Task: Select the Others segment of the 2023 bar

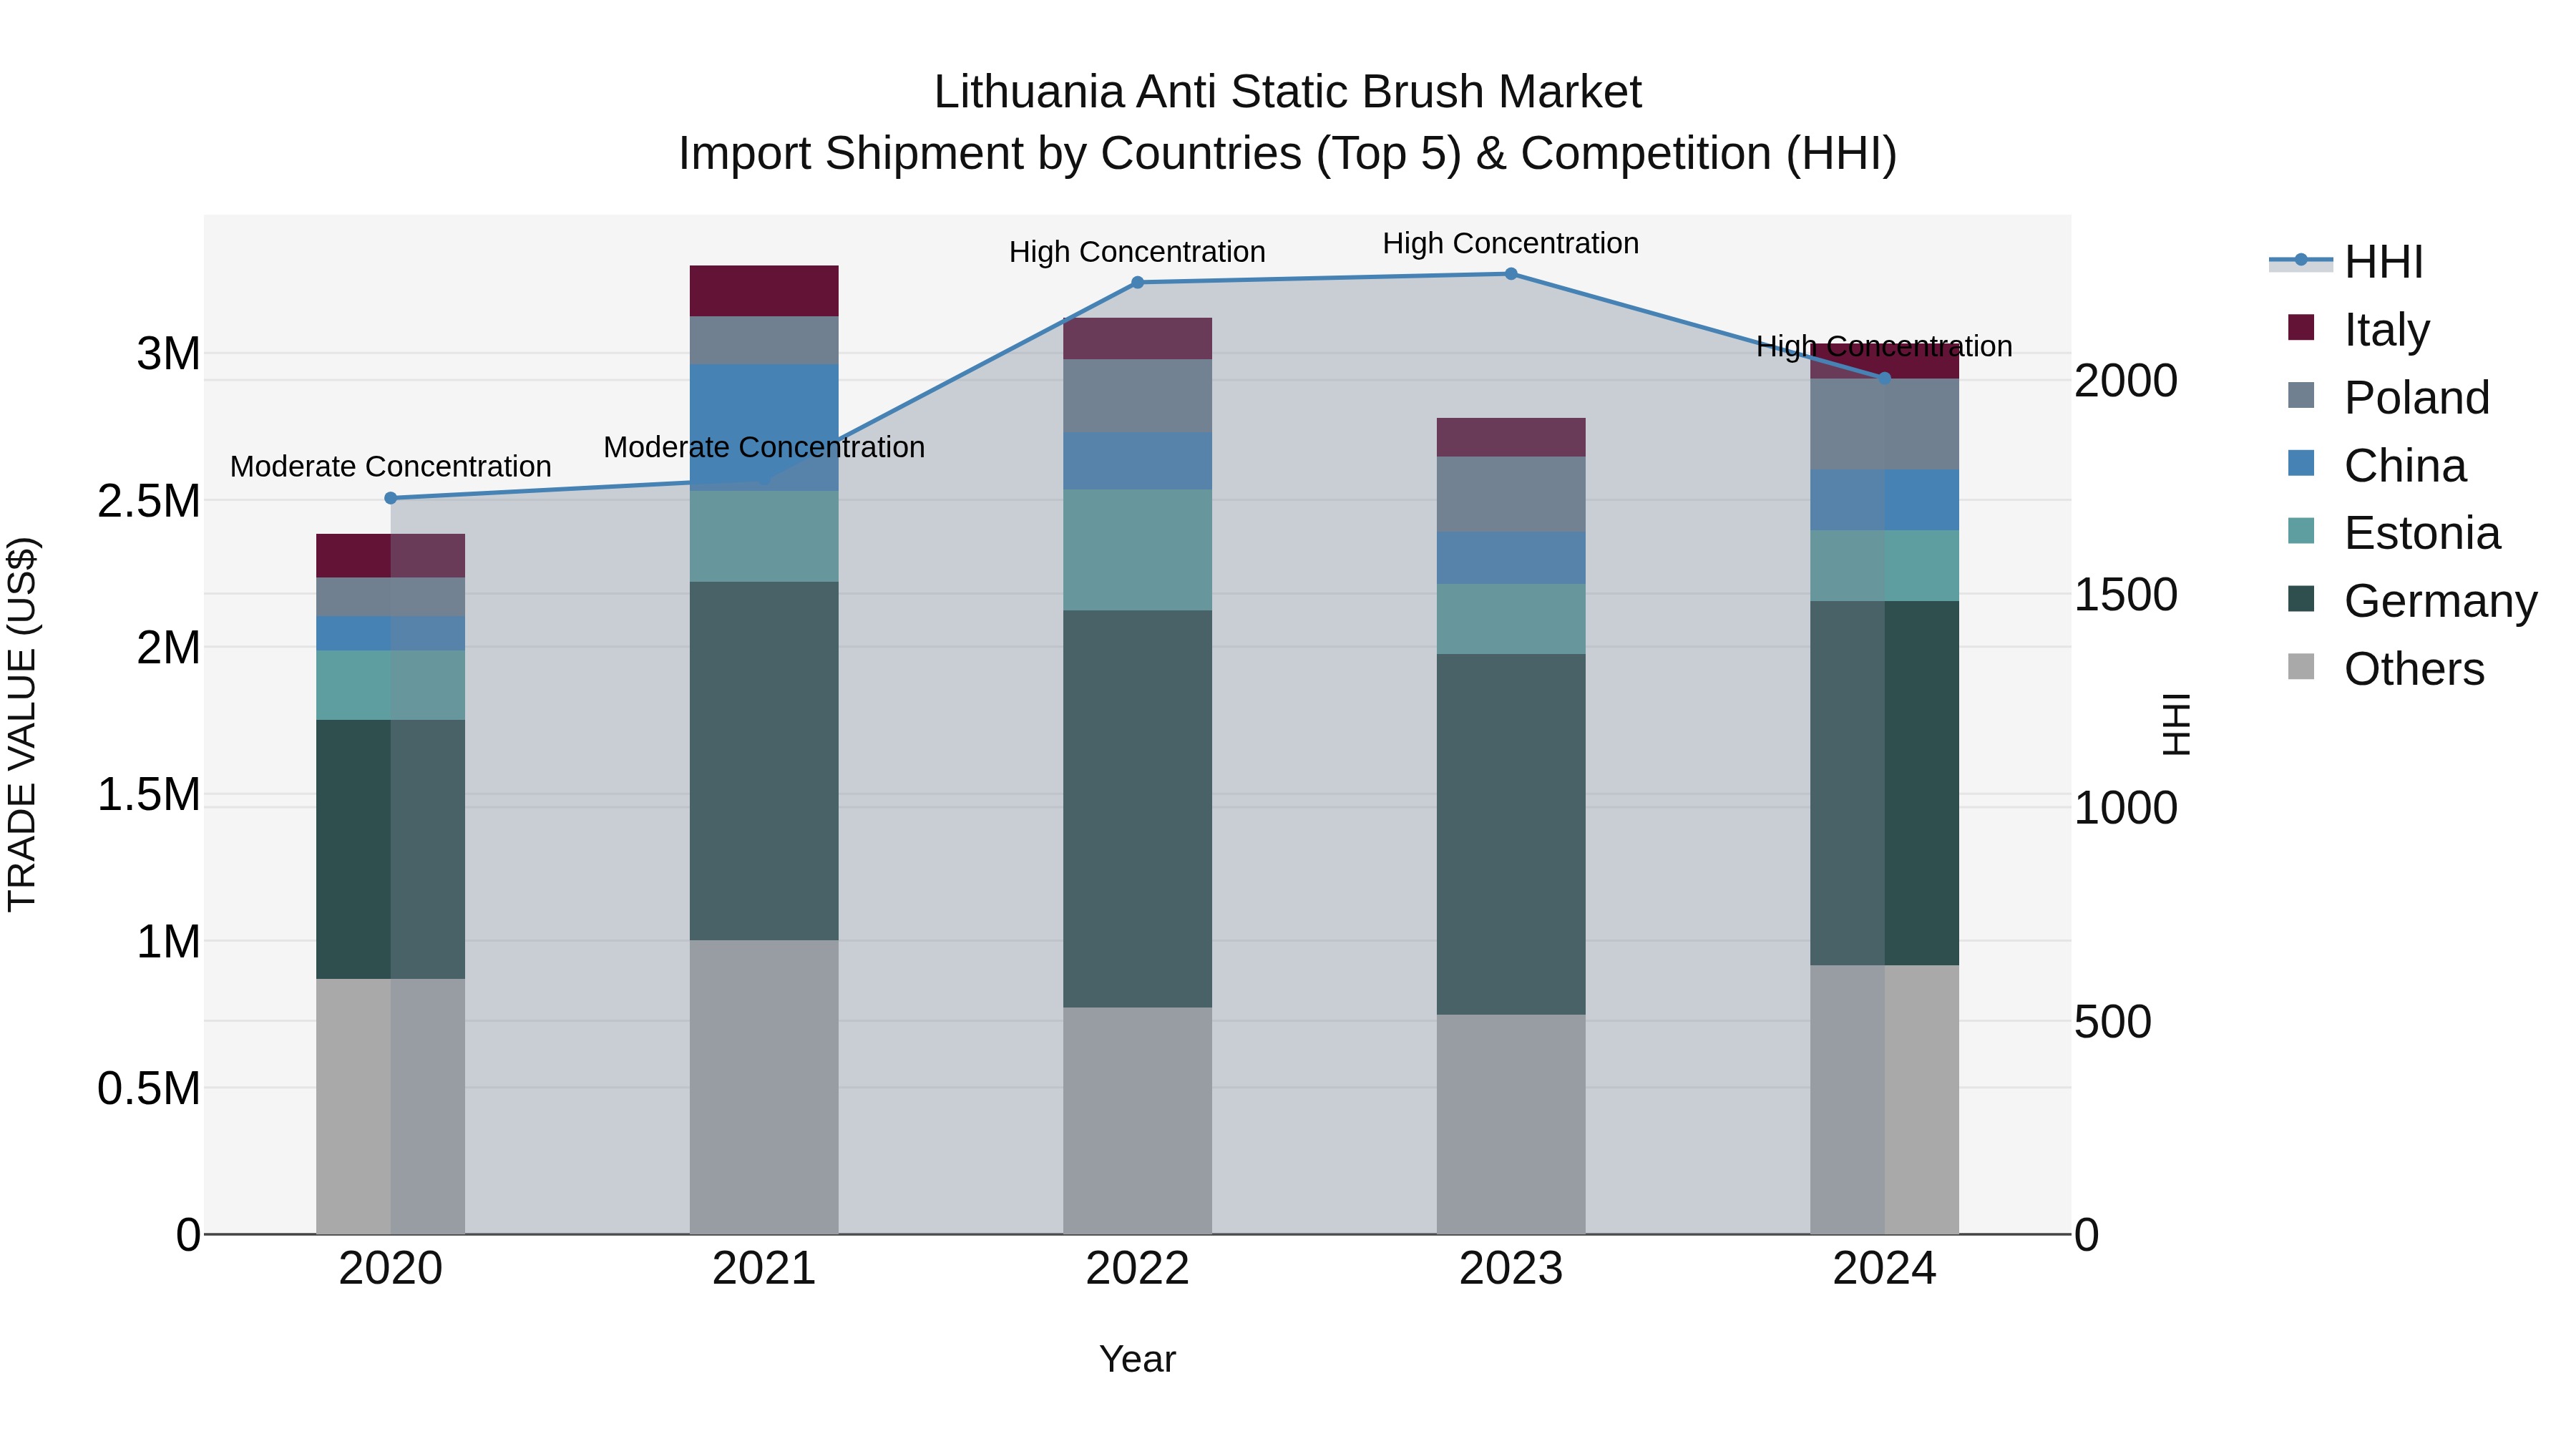Action: [x=1511, y=1124]
